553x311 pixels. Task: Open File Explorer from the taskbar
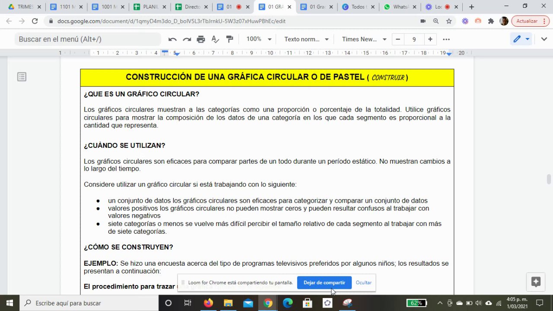228,303
